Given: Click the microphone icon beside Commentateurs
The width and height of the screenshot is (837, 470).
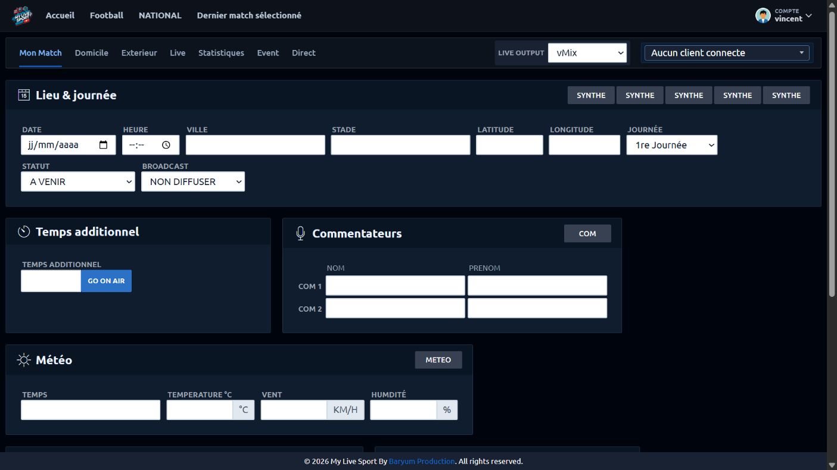Looking at the screenshot, I should (301, 233).
